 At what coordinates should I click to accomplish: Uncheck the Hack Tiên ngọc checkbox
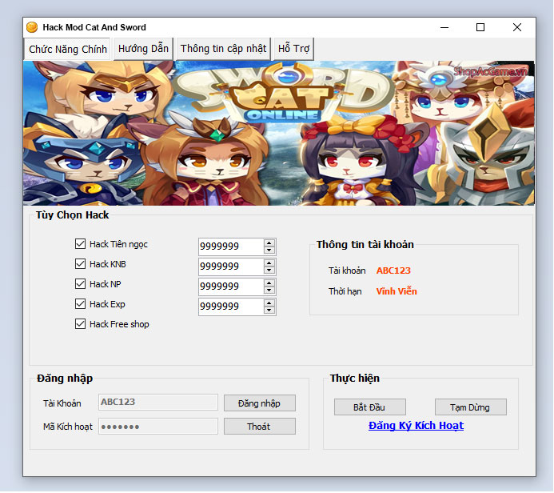(x=80, y=243)
